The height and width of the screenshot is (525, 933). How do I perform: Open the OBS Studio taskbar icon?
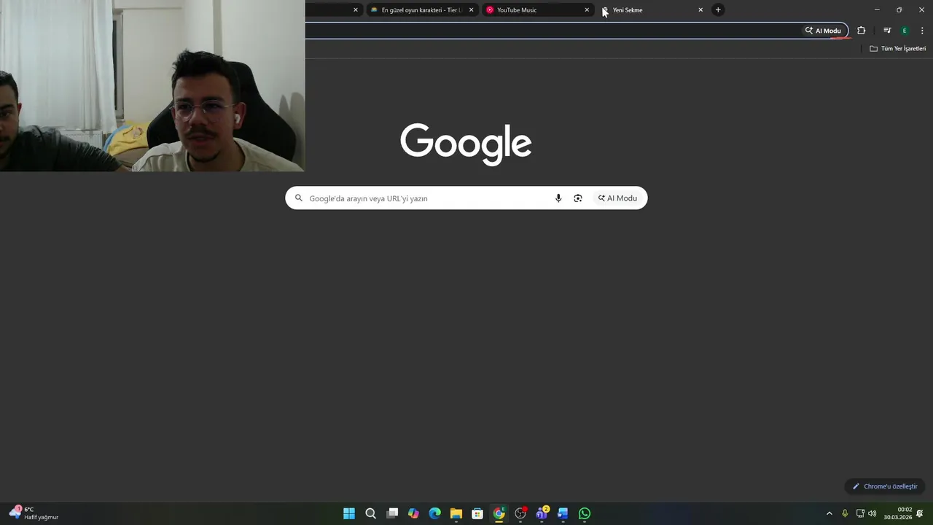pyautogui.click(x=520, y=513)
